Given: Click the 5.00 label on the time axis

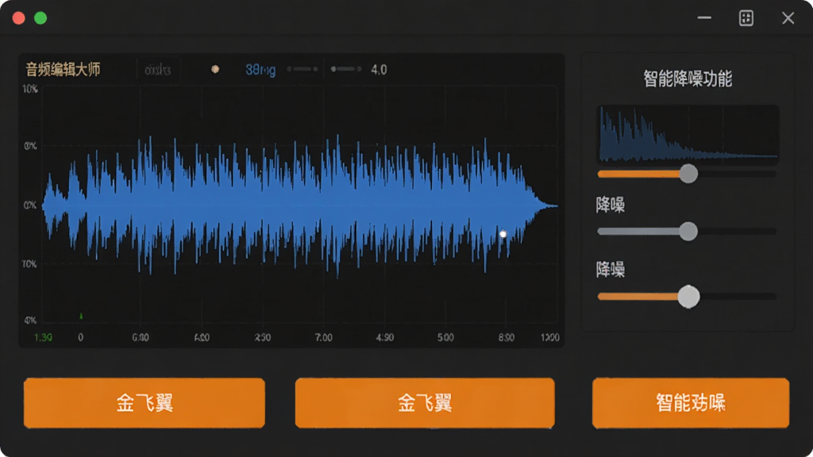Looking at the screenshot, I should coord(445,337).
